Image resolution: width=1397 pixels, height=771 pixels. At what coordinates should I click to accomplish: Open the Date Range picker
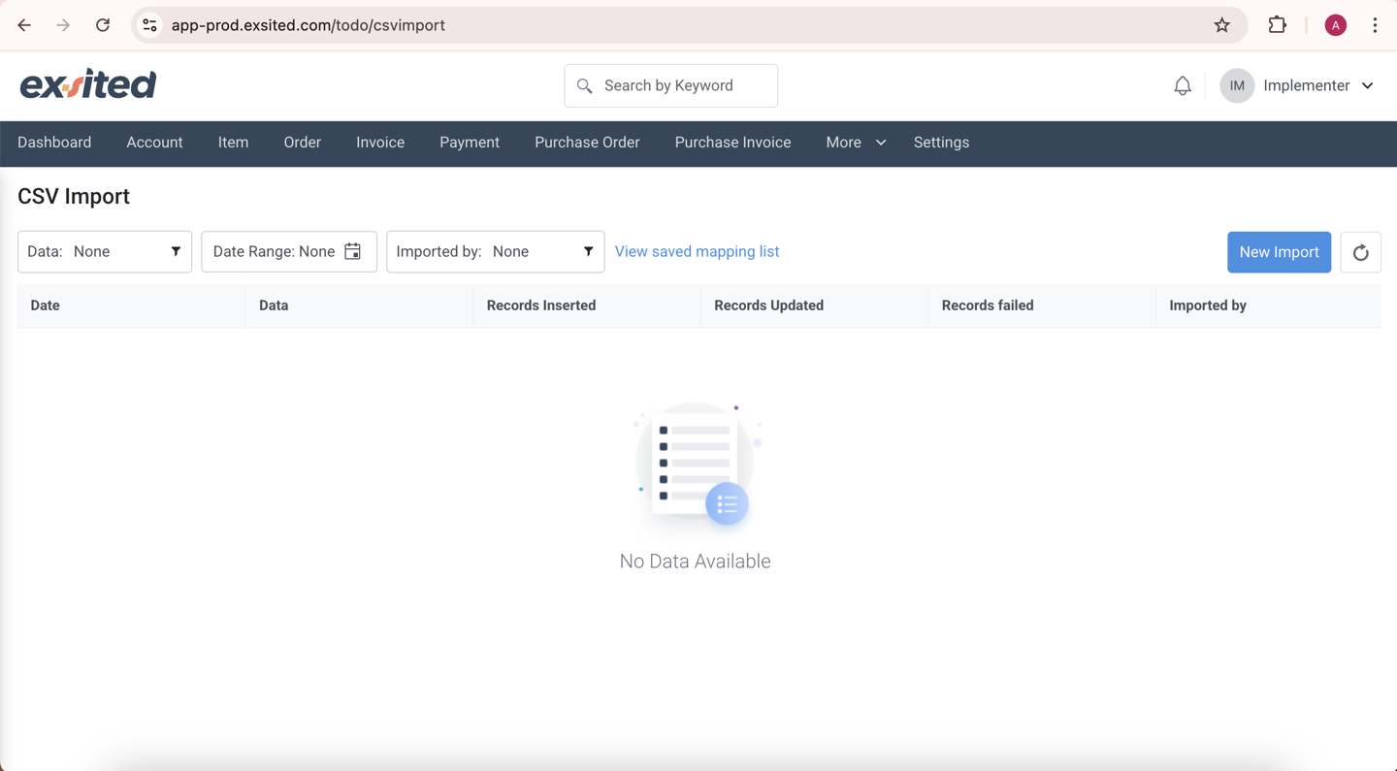pyautogui.click(x=289, y=251)
